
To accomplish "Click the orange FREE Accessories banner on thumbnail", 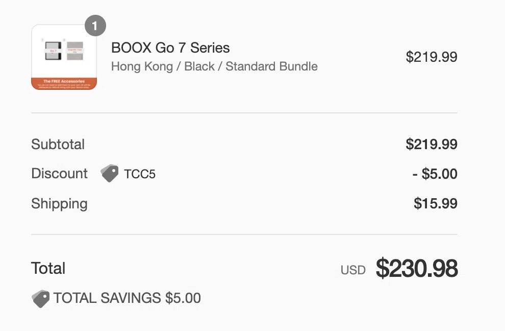I will click(64, 84).
